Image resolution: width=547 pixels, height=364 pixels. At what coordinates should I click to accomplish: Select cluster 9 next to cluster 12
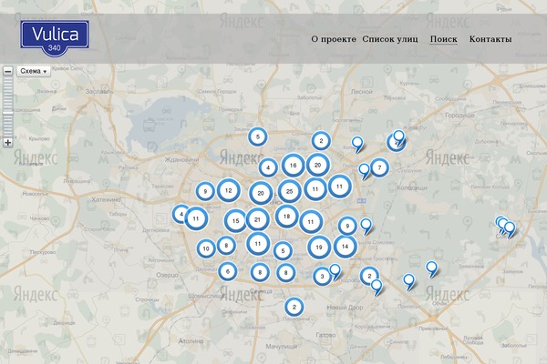205,191
